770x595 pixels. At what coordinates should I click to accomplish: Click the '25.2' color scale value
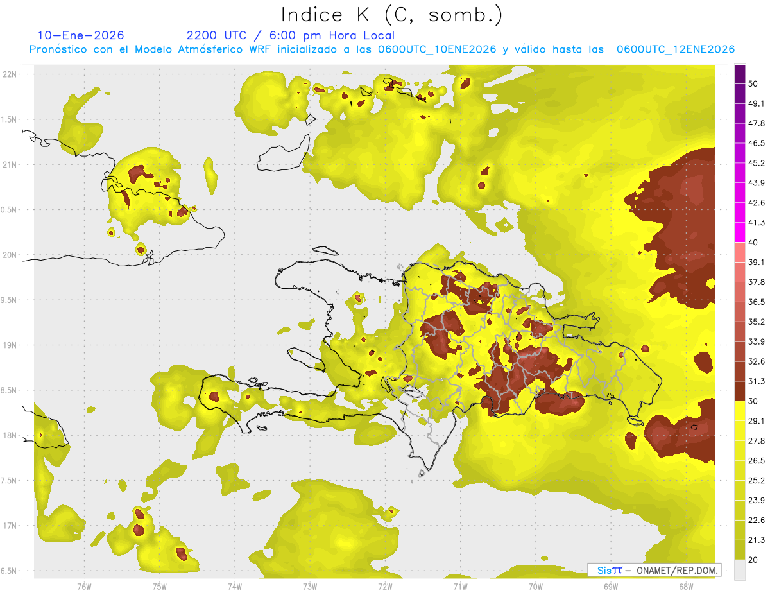point(757,481)
